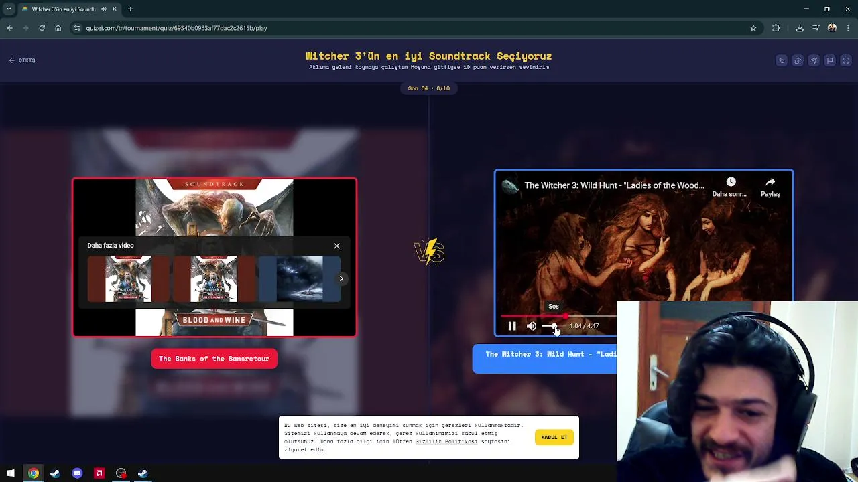
Task: Click the Blood and Wine video player
Action: 214,258
